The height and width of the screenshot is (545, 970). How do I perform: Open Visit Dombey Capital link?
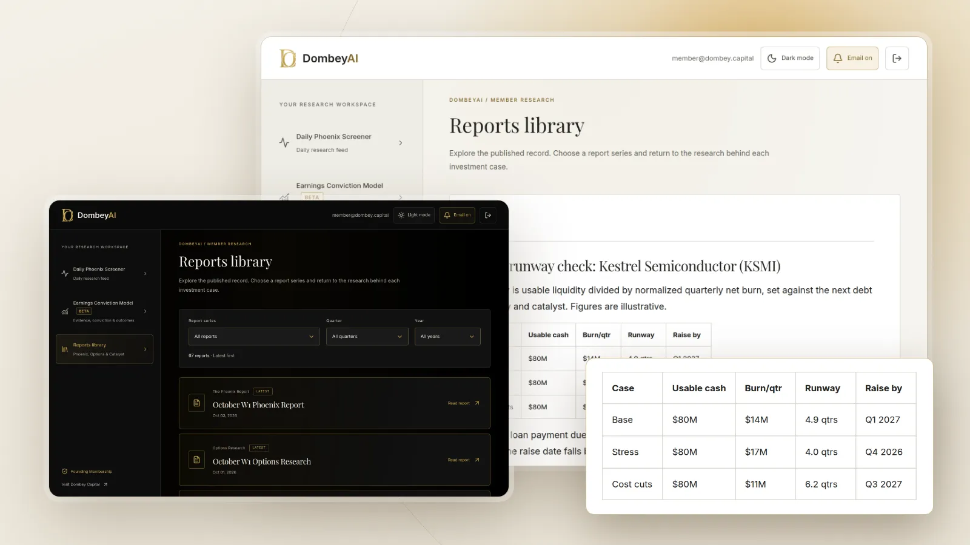coord(84,484)
